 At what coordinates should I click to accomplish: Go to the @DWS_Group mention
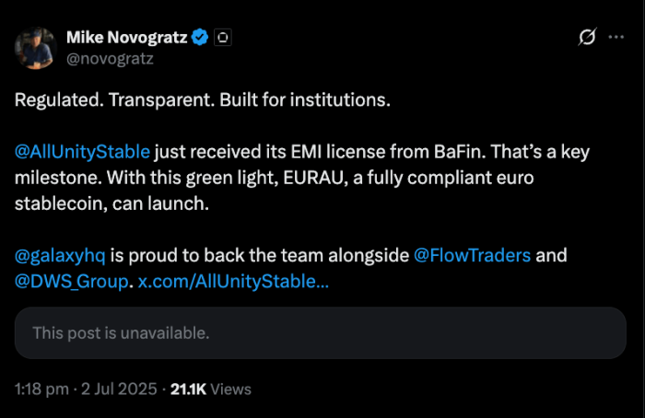[x=71, y=281]
